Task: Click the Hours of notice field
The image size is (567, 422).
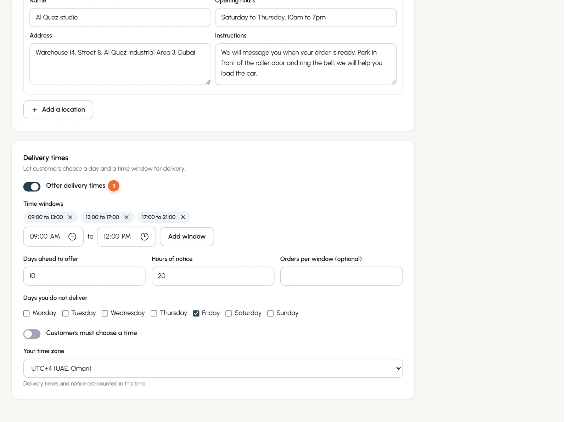Action: [213, 276]
